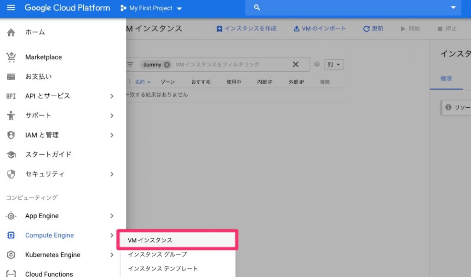The height and width of the screenshot is (277, 471).
Task: Click the 更新 refresh button
Action: pyautogui.click(x=373, y=29)
